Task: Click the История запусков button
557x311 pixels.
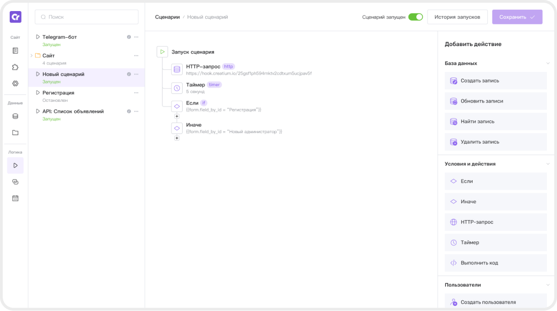Action: point(457,17)
